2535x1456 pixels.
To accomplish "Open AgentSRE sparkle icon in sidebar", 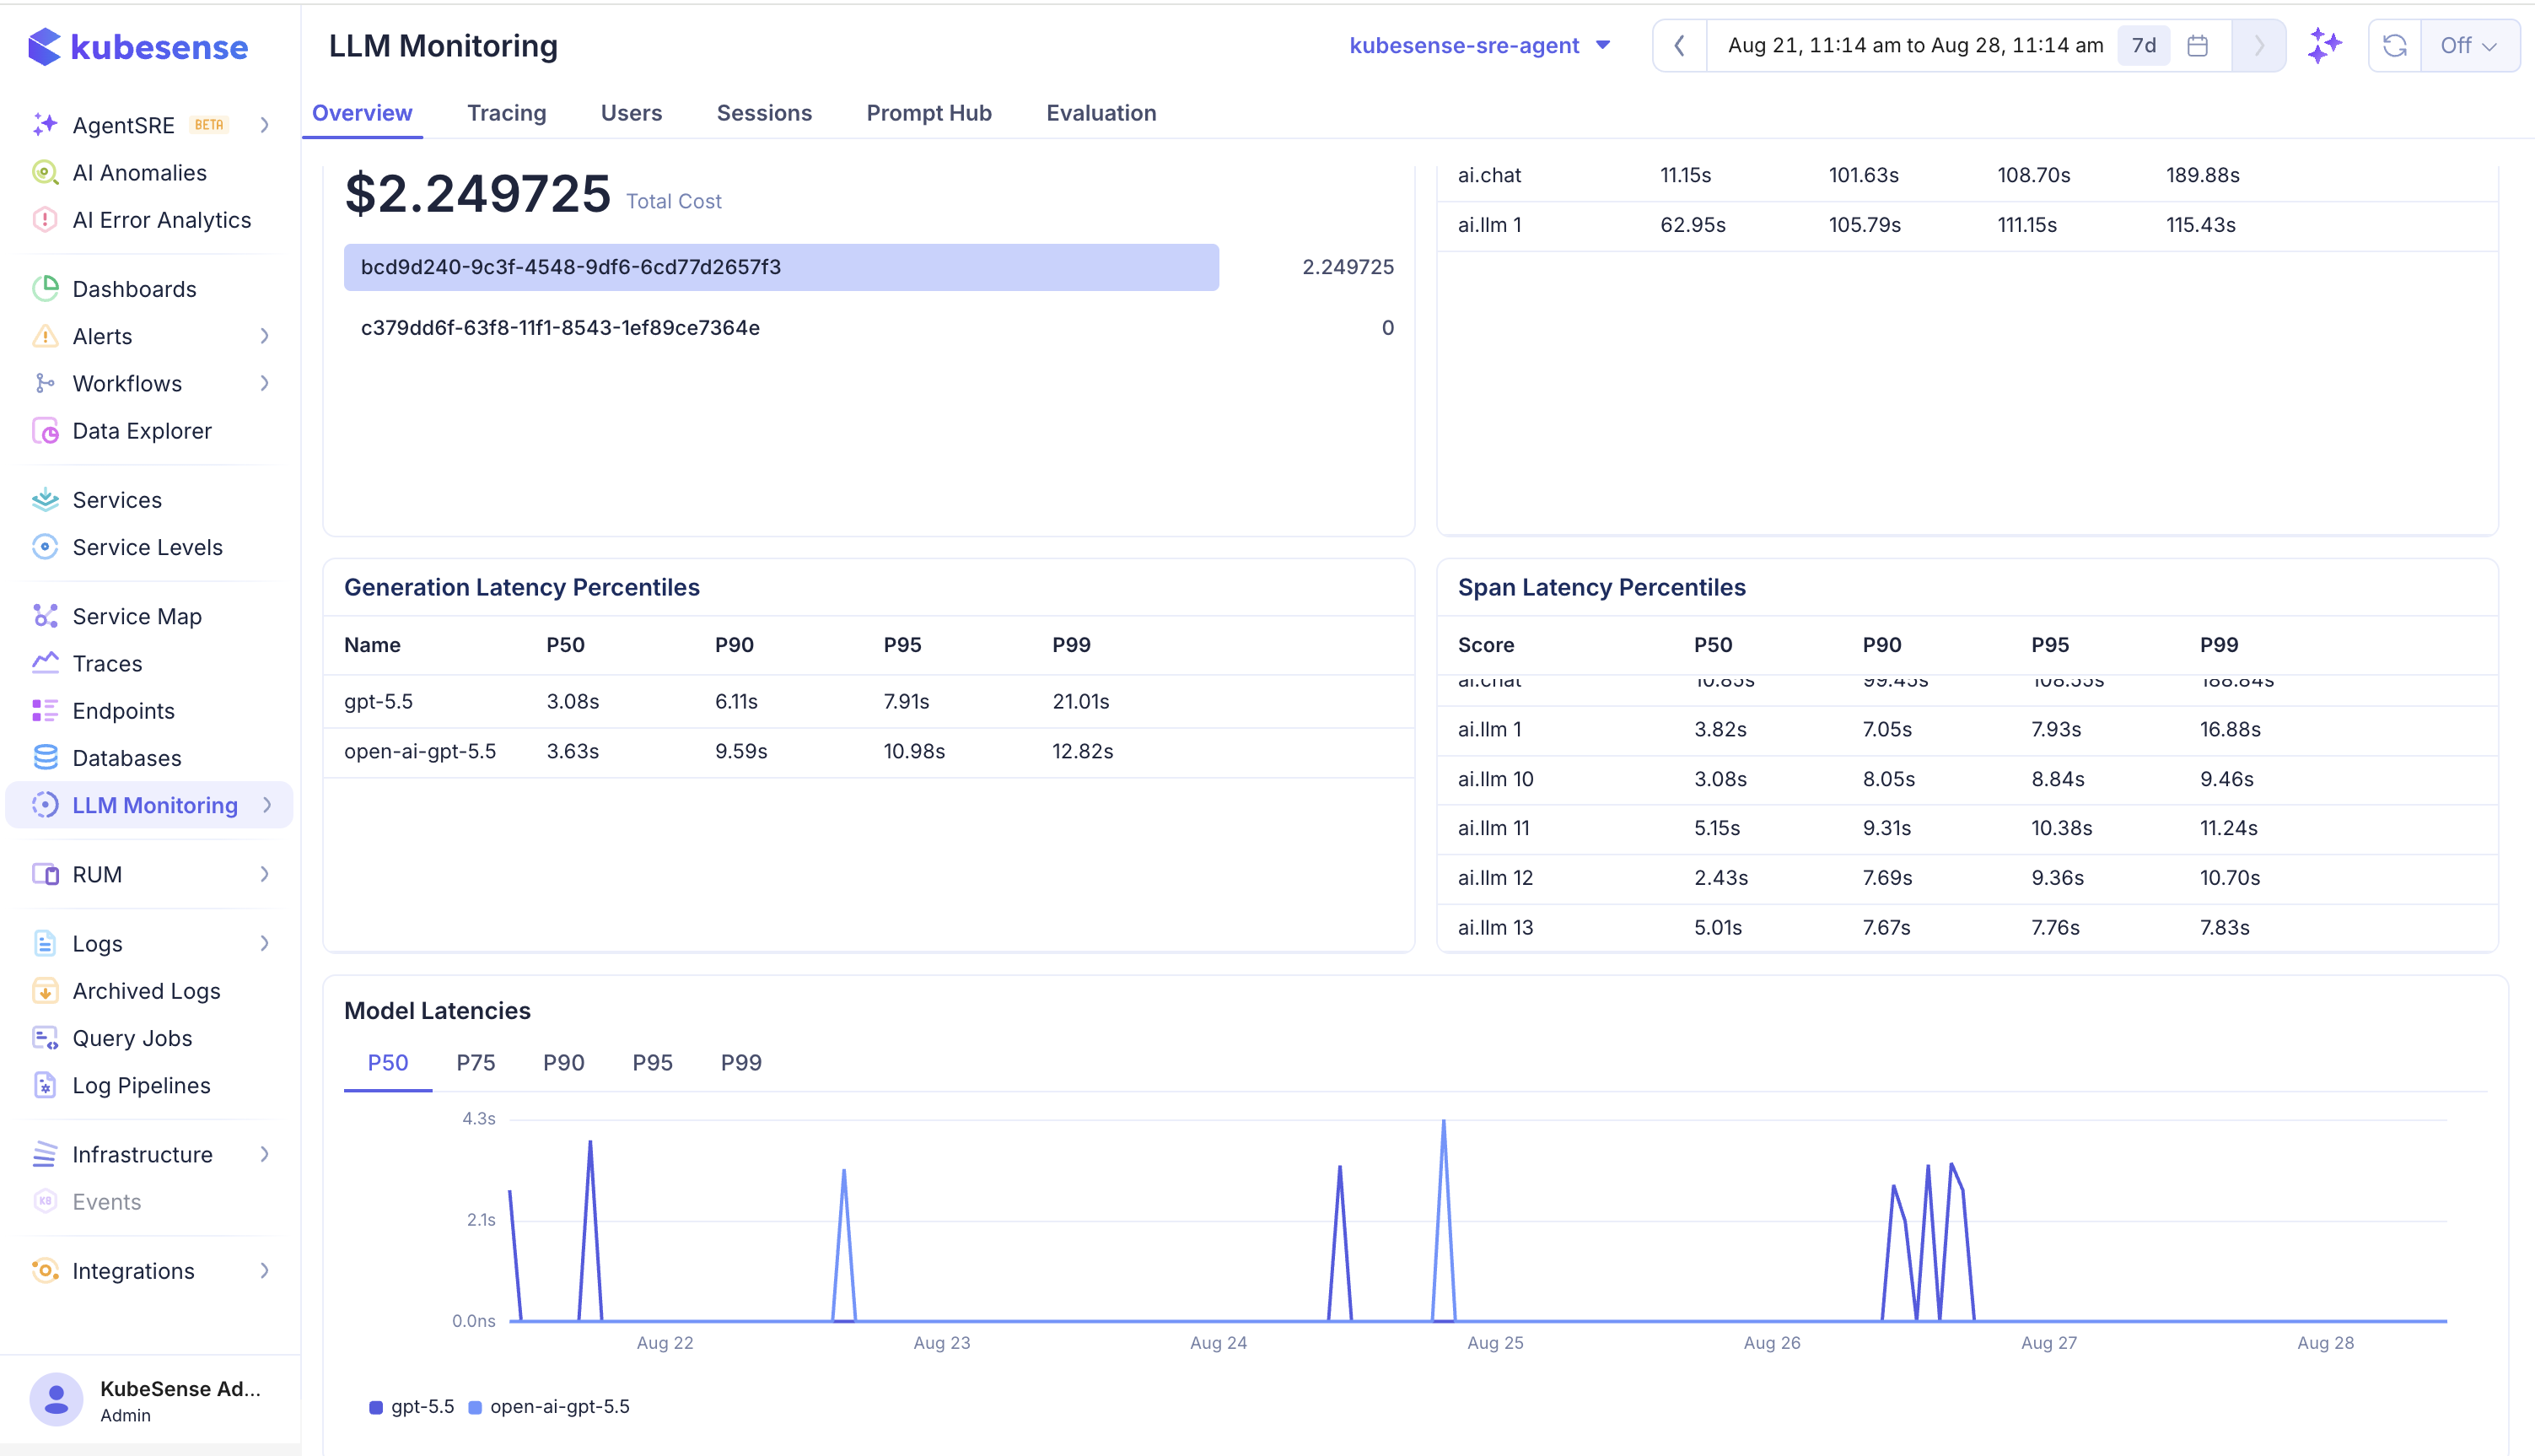I will (x=45, y=125).
